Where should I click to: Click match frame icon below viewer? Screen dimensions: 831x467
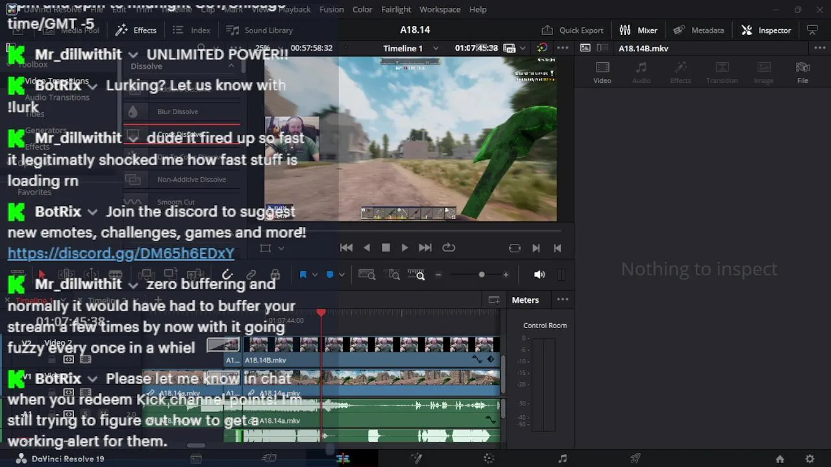[515, 248]
